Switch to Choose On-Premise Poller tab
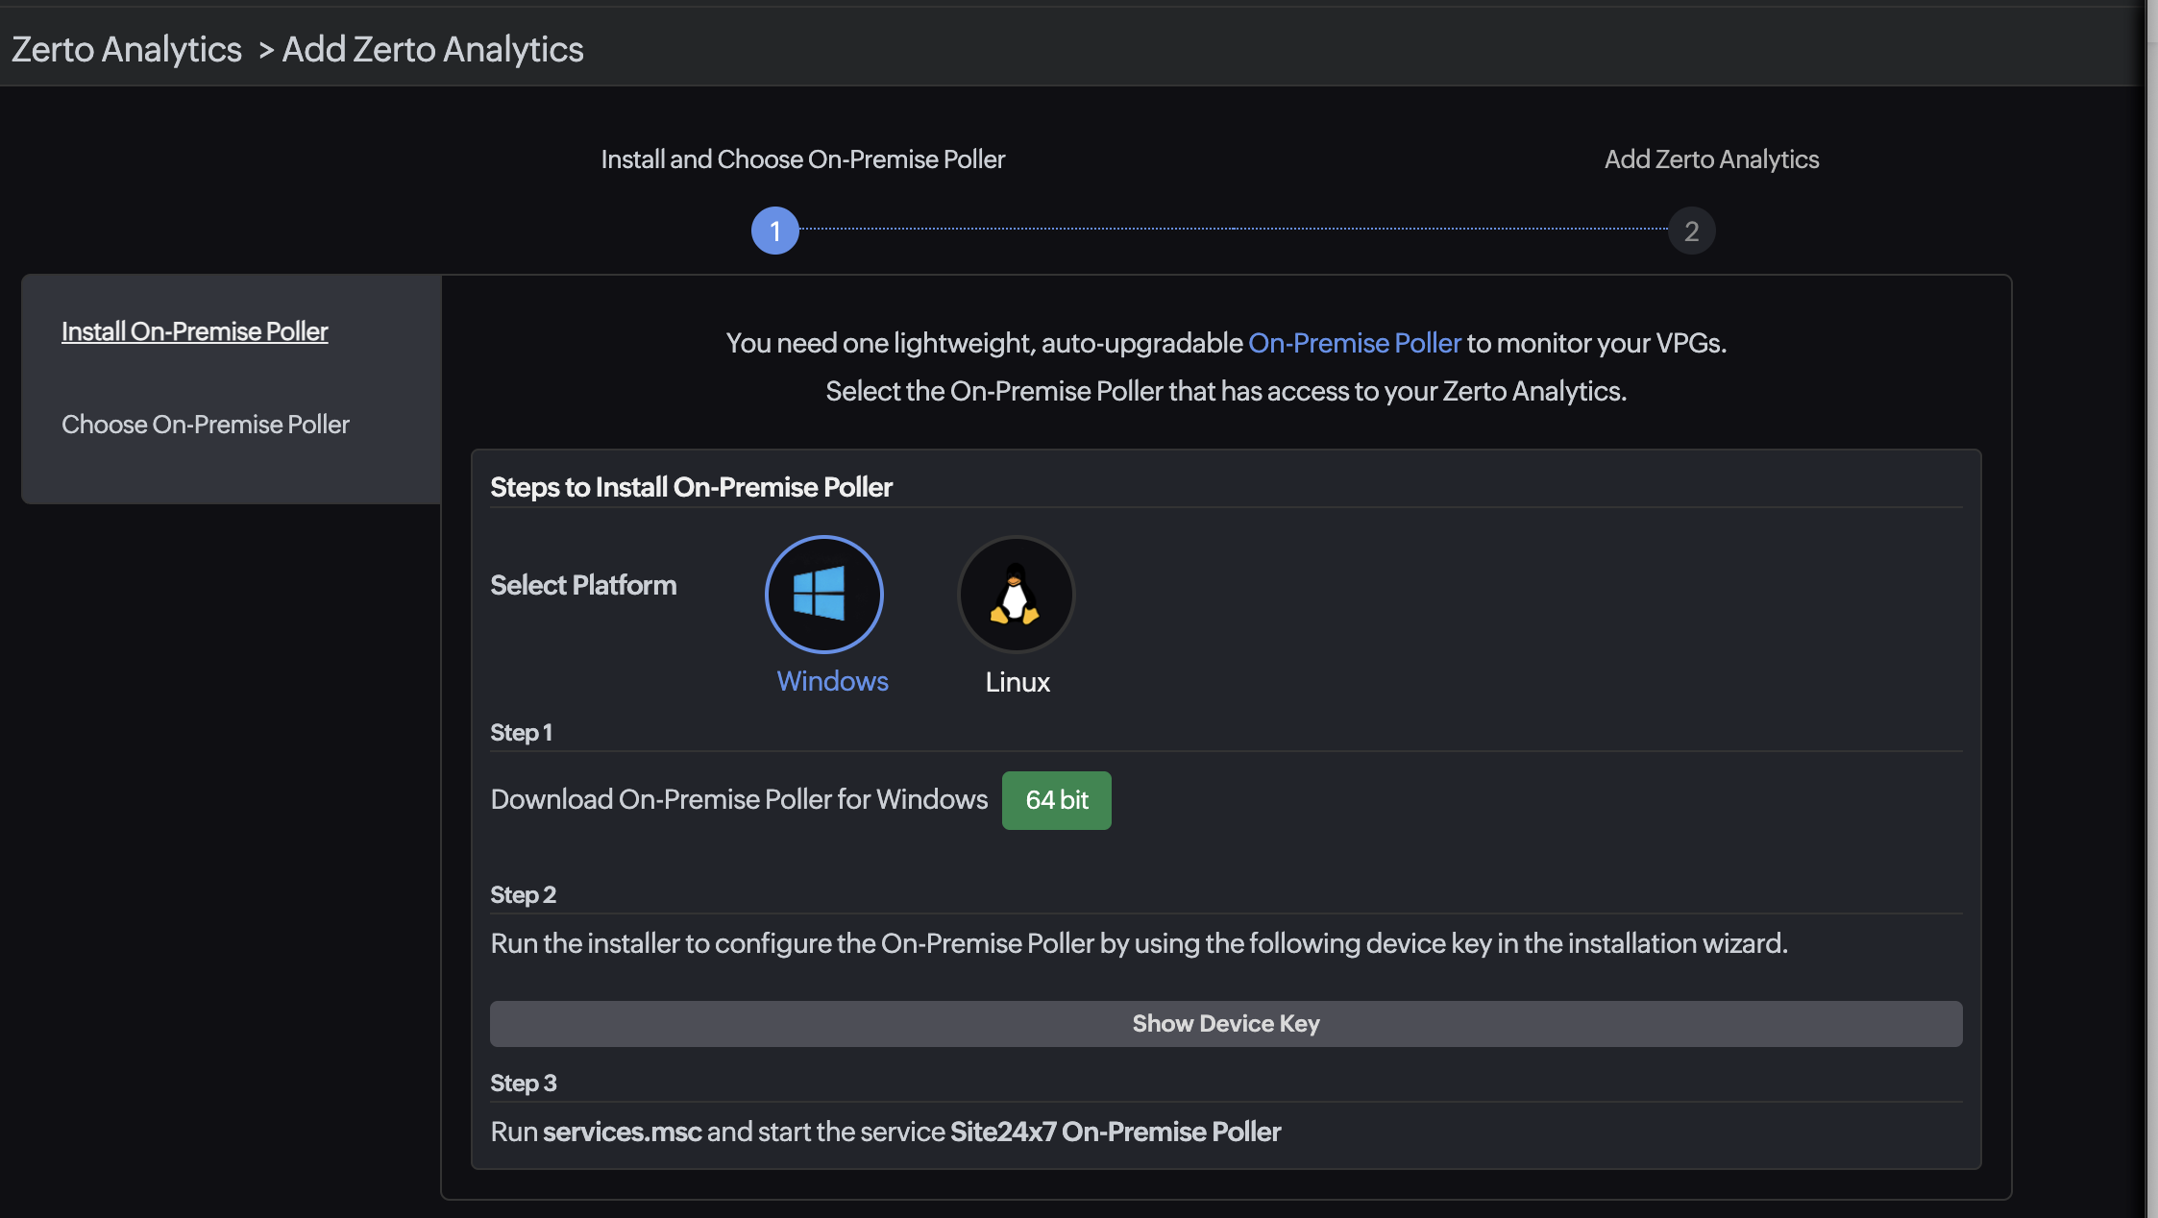This screenshot has height=1218, width=2158. pyautogui.click(x=205, y=424)
